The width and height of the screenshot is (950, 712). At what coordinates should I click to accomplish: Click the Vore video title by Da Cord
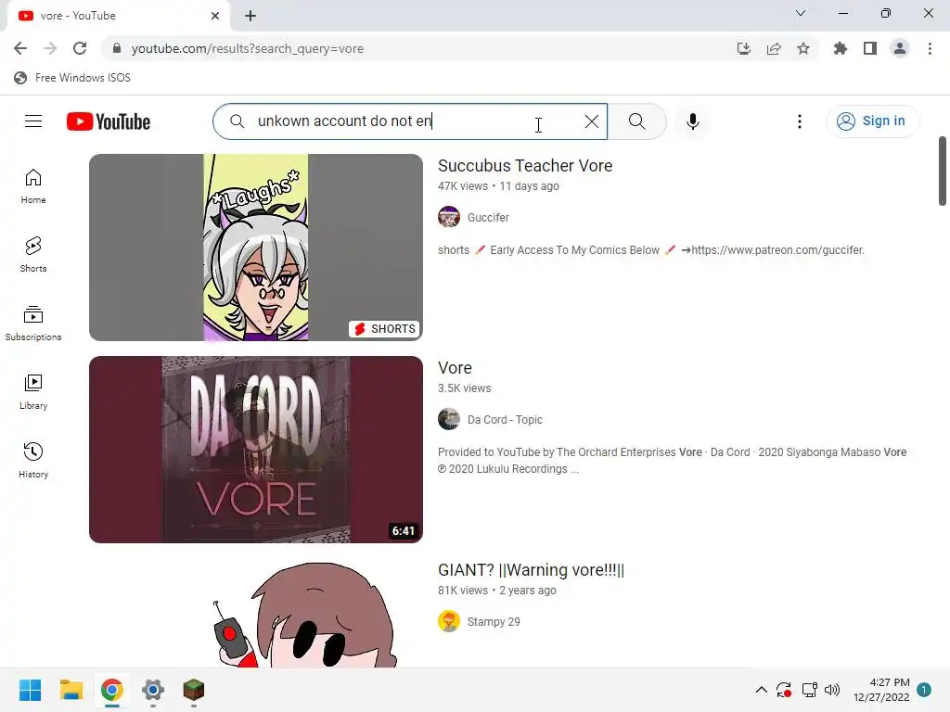click(455, 368)
